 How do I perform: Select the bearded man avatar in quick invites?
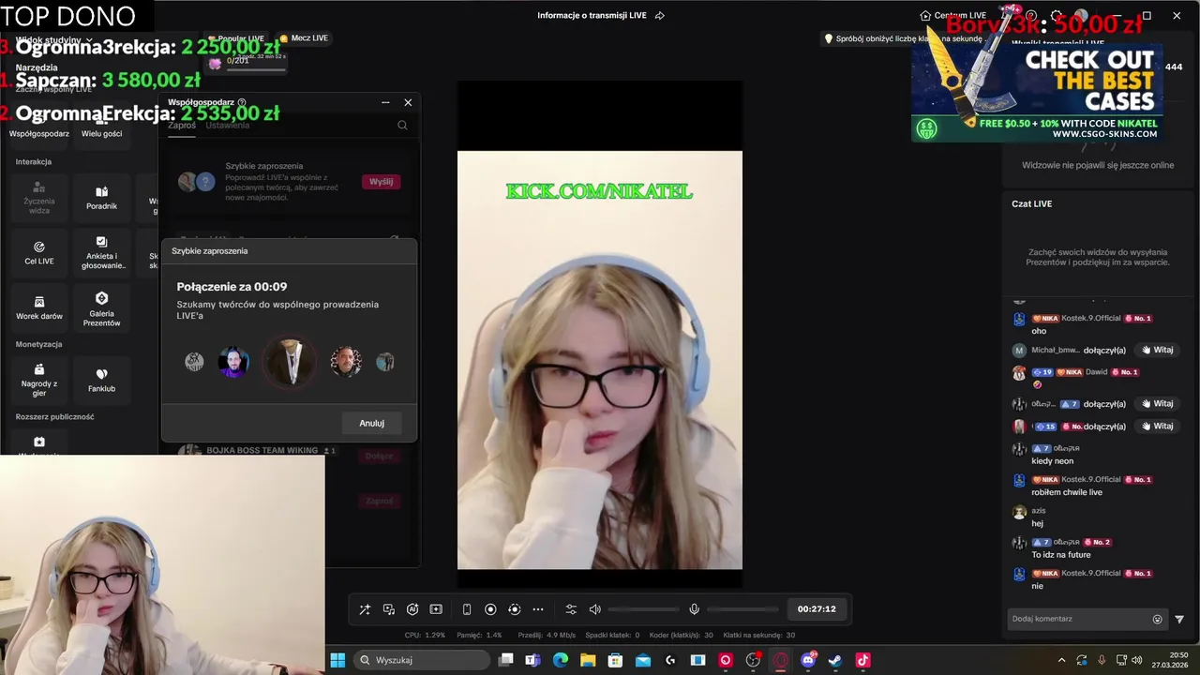click(346, 362)
